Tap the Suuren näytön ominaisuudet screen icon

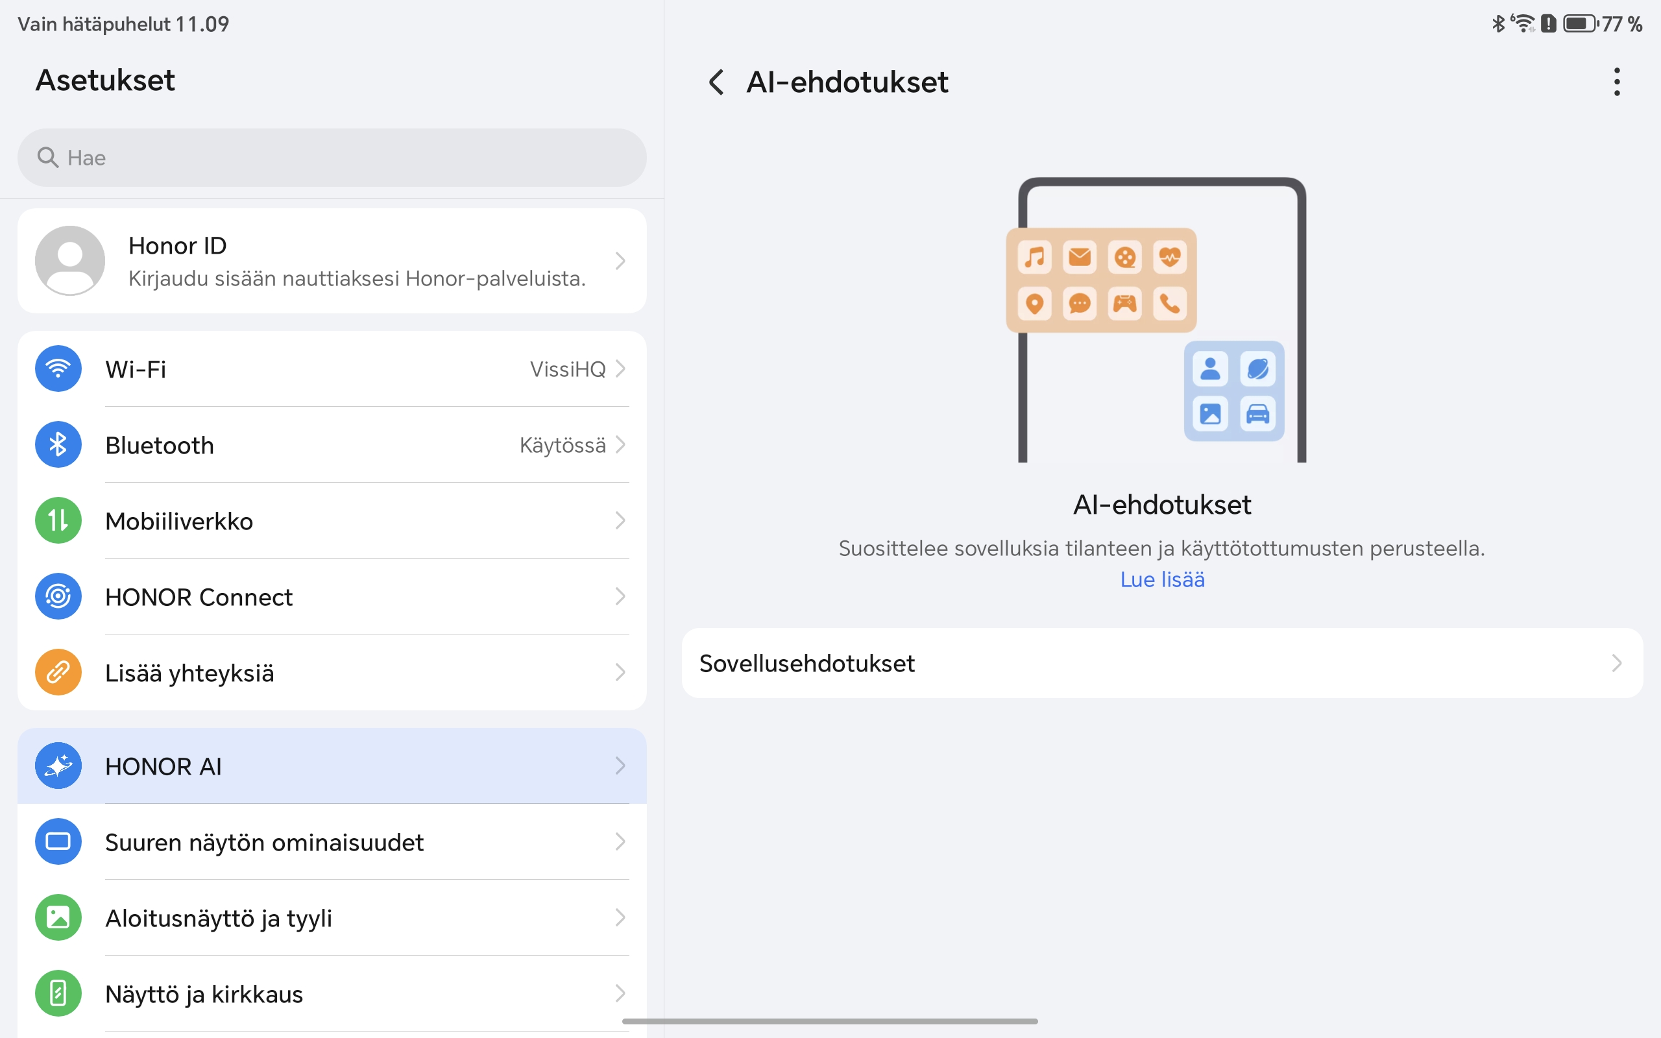coord(58,841)
